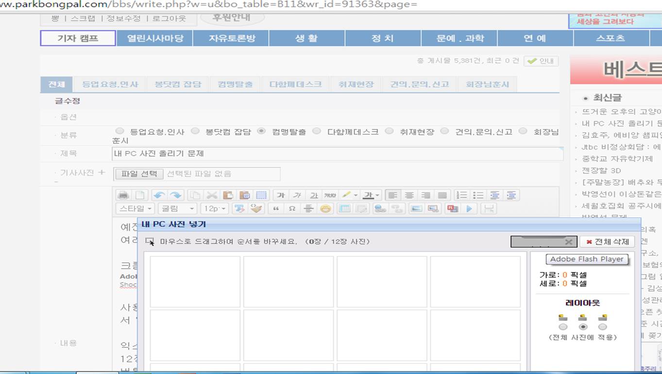
Task: Insert an emoticon using smiley icon
Action: click(x=325, y=209)
